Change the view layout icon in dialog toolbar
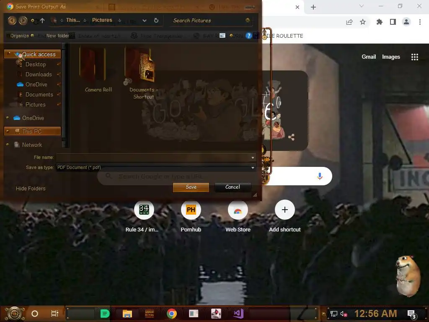The width and height of the screenshot is (429, 322). point(222,36)
